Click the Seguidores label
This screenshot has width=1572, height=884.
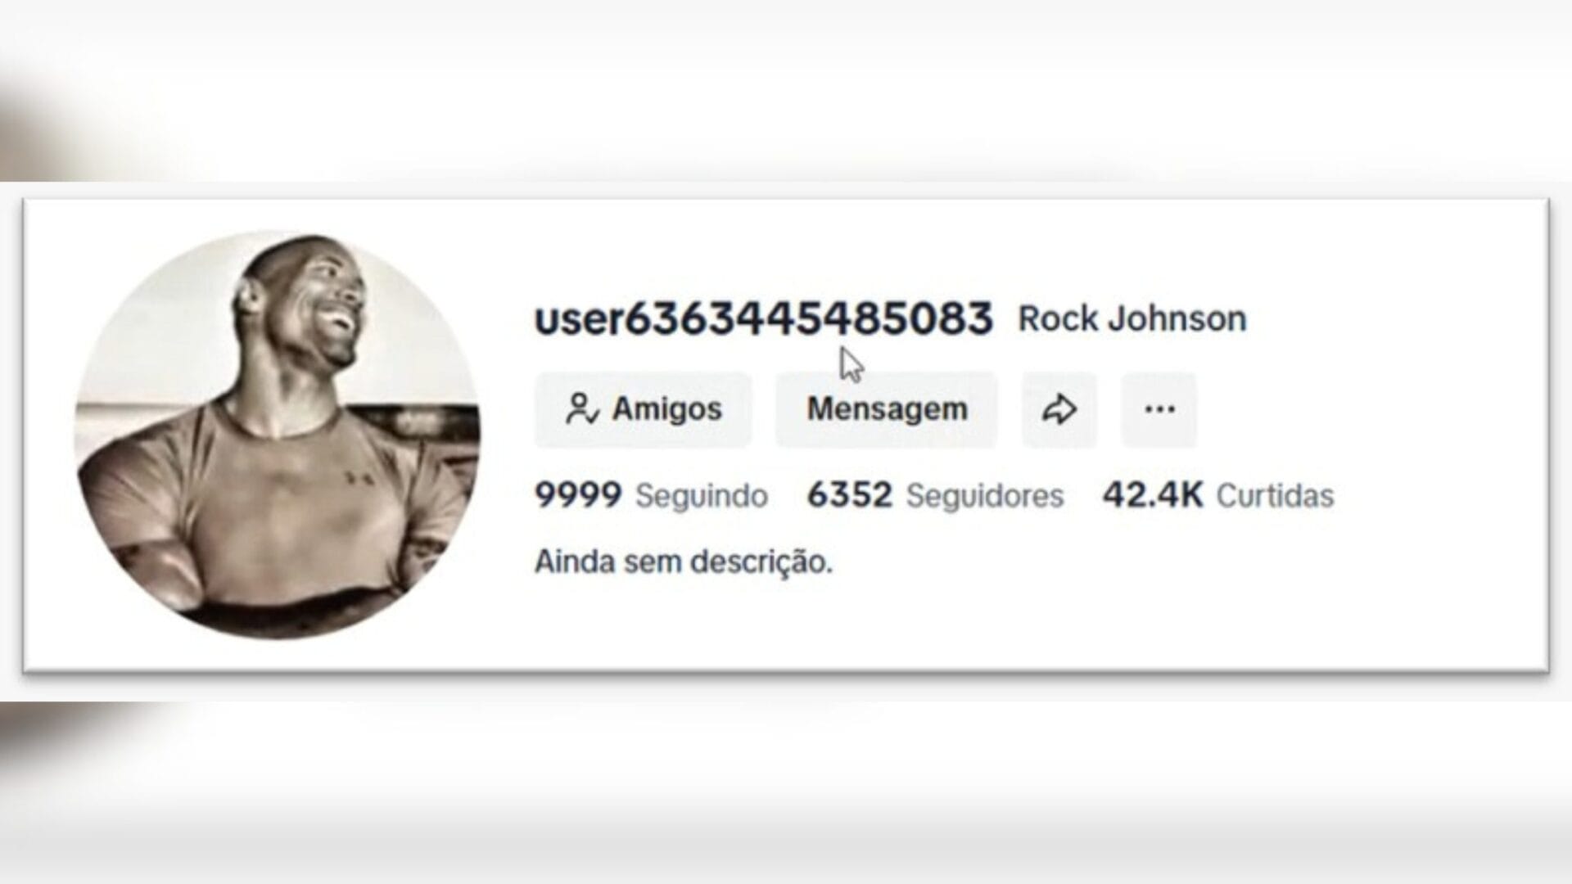(985, 496)
